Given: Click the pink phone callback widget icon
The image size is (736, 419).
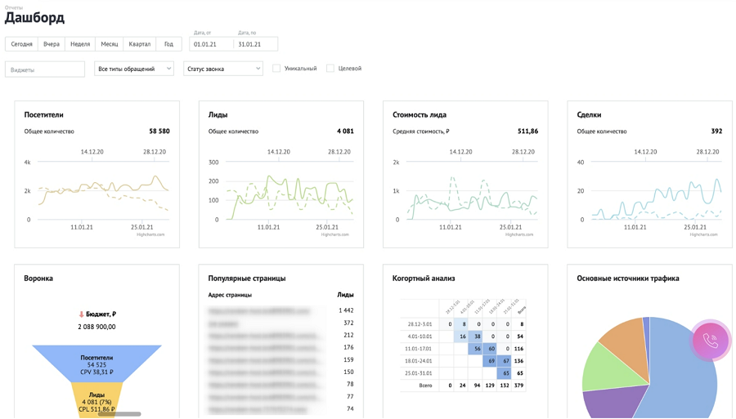Looking at the screenshot, I should [x=711, y=341].
